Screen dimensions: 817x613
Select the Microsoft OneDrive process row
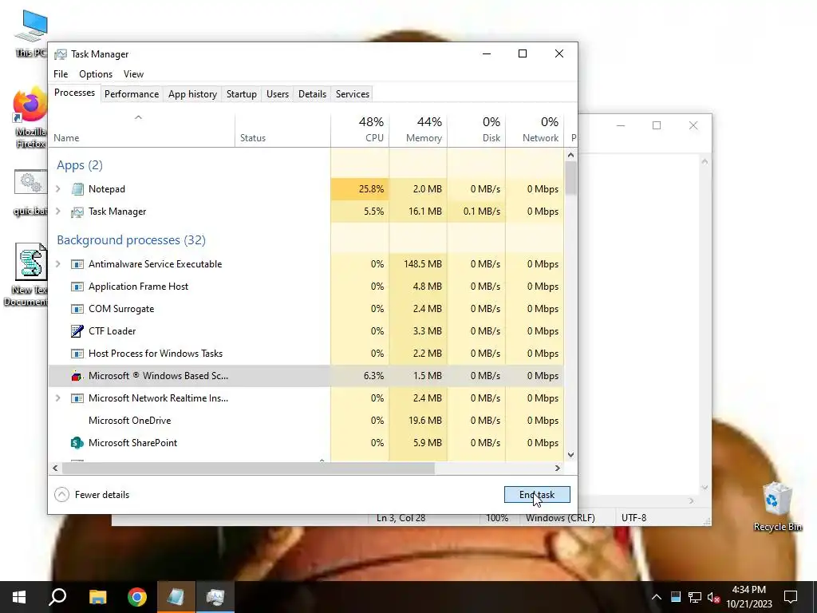coord(306,421)
